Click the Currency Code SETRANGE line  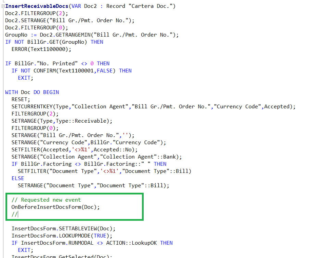pyautogui.click(x=86, y=142)
